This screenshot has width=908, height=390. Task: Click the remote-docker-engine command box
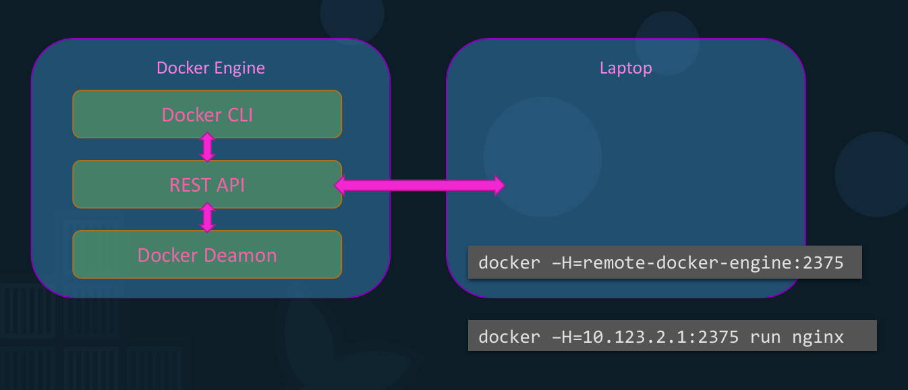coord(664,262)
